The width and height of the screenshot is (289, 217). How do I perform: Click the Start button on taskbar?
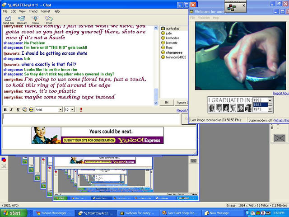click(x=14, y=213)
